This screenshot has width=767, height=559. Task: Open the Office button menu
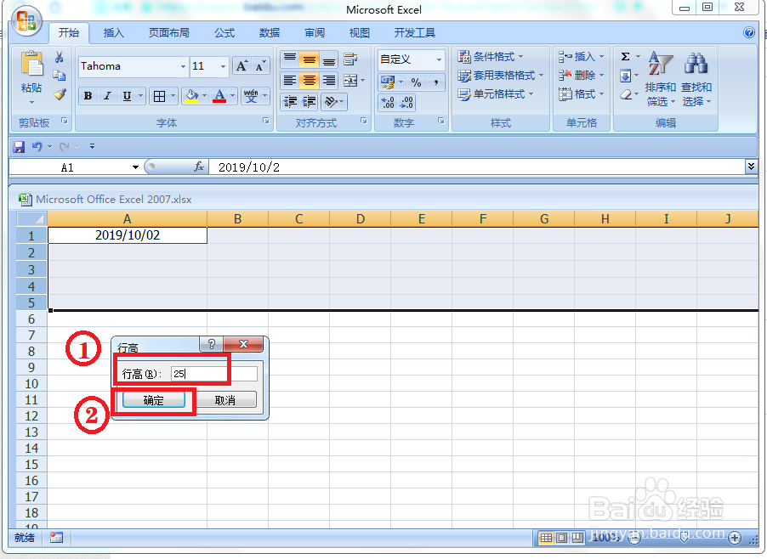[x=26, y=21]
